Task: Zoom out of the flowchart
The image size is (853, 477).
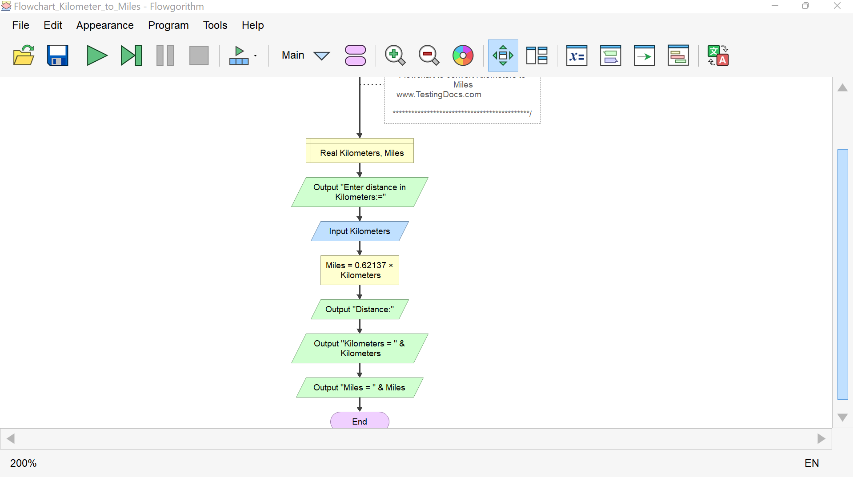Action: coord(429,56)
